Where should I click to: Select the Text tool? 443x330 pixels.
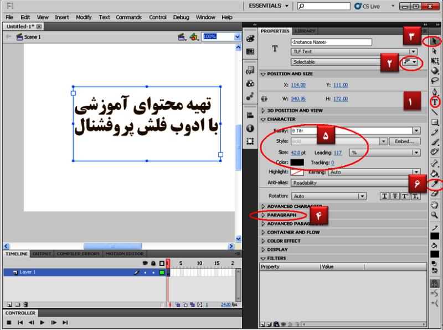[435, 102]
